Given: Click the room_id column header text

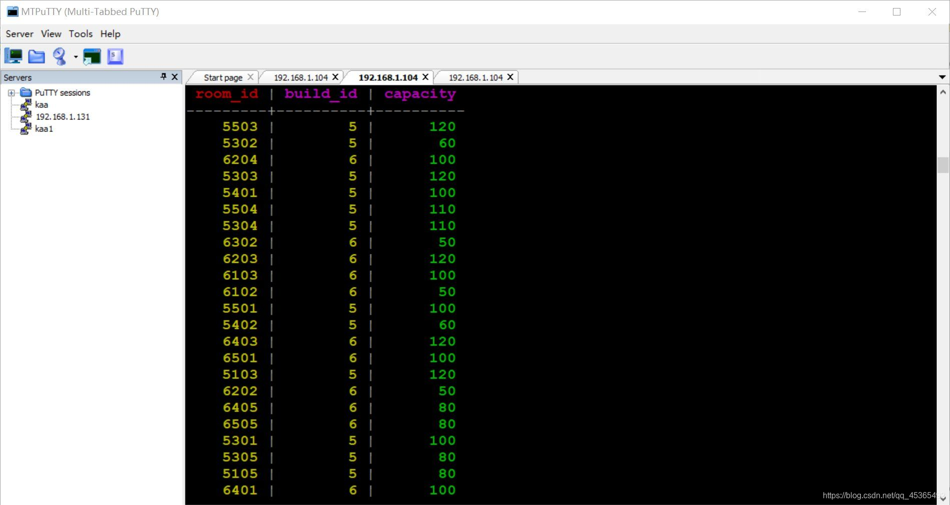Looking at the screenshot, I should click(x=227, y=94).
